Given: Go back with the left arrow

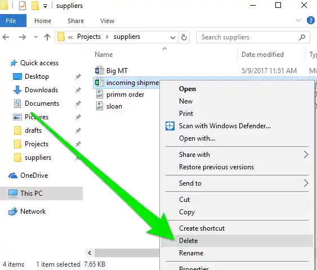Looking at the screenshot, I should [x=6, y=37].
